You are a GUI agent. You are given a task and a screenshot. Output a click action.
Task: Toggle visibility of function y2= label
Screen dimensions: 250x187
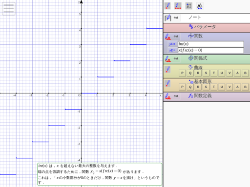(172, 51)
